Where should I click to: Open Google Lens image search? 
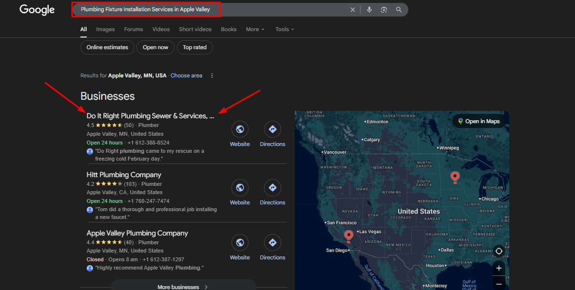point(384,10)
